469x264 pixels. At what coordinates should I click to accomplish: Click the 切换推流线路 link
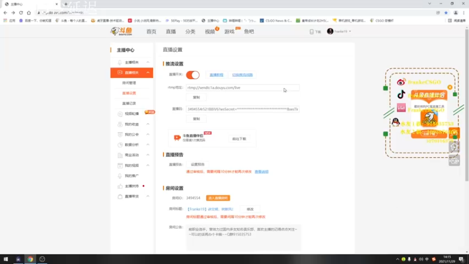[242, 75]
